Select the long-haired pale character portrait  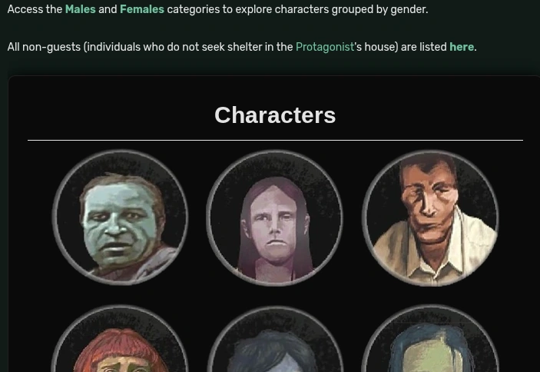pos(275,218)
